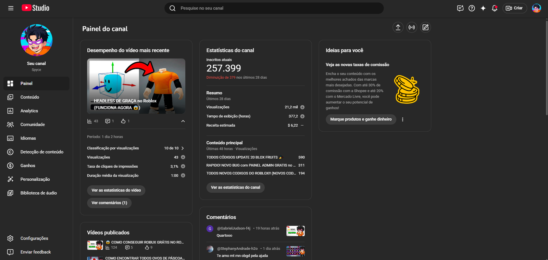Open the help question mark icon
548x260 pixels.
pos(472,8)
